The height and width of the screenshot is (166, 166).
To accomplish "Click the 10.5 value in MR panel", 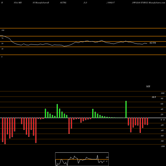I will [154, 97].
